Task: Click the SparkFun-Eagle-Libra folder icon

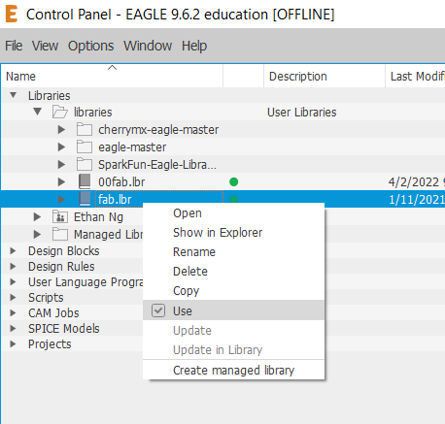Action: (85, 165)
